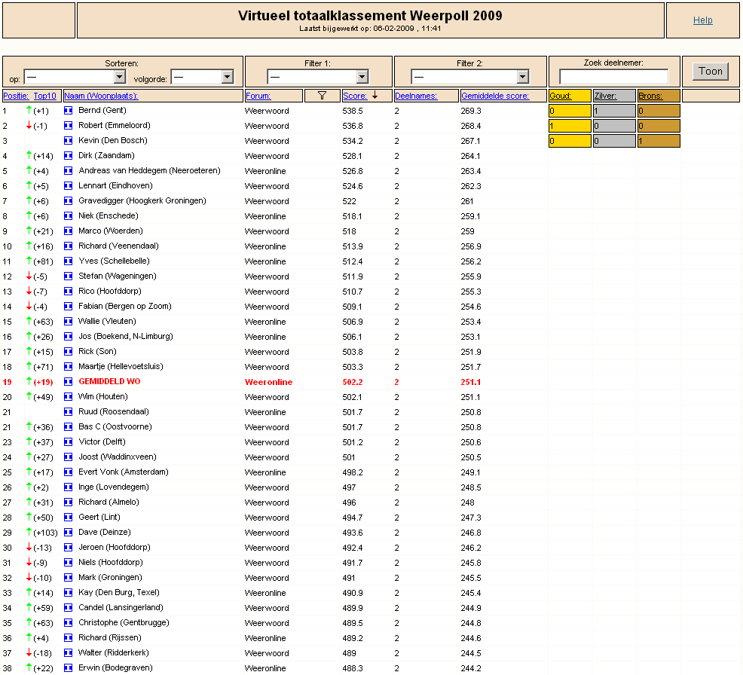Sort by Gemiddelde score column header
Screen dimensions: 743x675
(494, 96)
